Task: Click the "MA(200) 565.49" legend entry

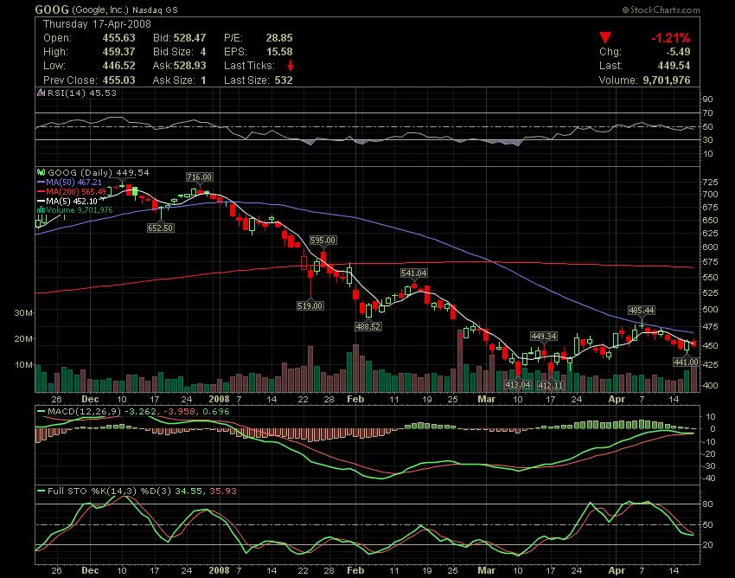Action: point(76,191)
